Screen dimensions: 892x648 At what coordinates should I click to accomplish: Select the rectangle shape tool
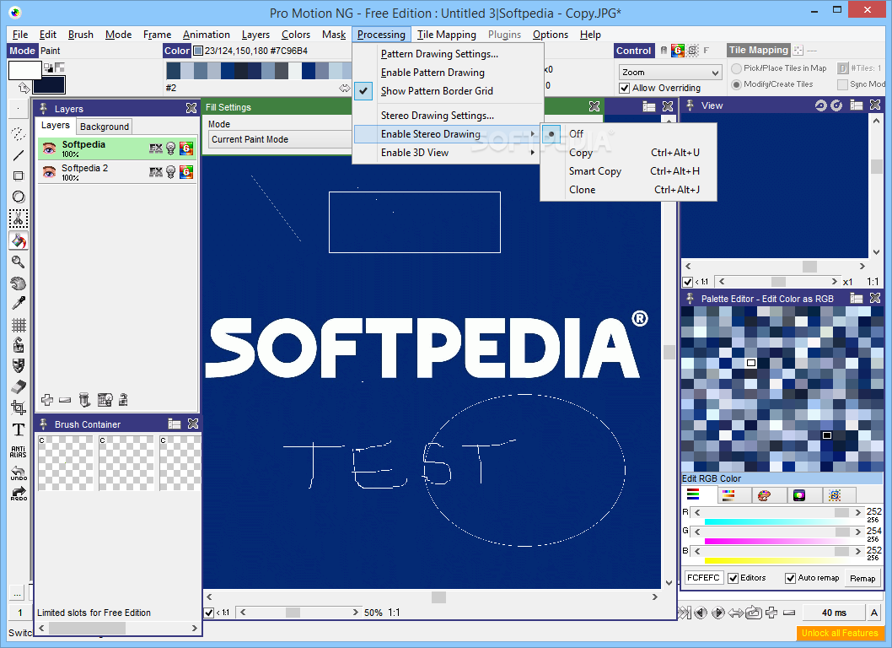coord(19,176)
